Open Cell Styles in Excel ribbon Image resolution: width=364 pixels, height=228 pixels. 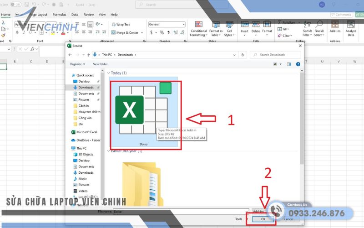[x=229, y=29]
